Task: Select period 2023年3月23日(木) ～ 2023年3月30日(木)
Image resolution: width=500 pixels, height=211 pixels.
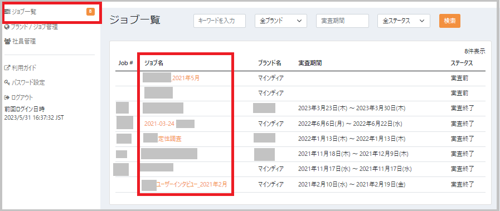Action: [x=352, y=109]
